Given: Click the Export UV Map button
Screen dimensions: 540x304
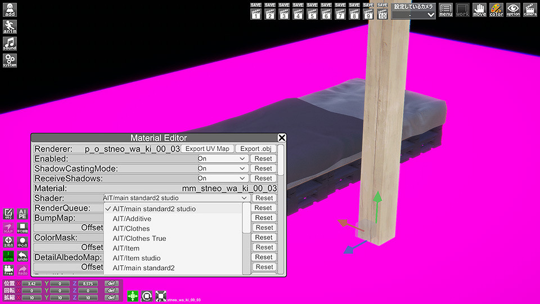Looking at the screenshot, I should pos(208,149).
